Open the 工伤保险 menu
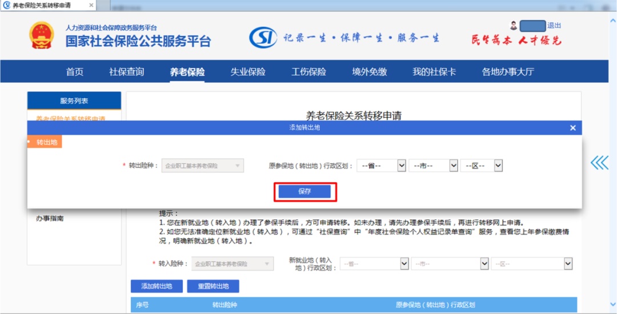Viewport: 617px width, 314px height. pos(308,72)
